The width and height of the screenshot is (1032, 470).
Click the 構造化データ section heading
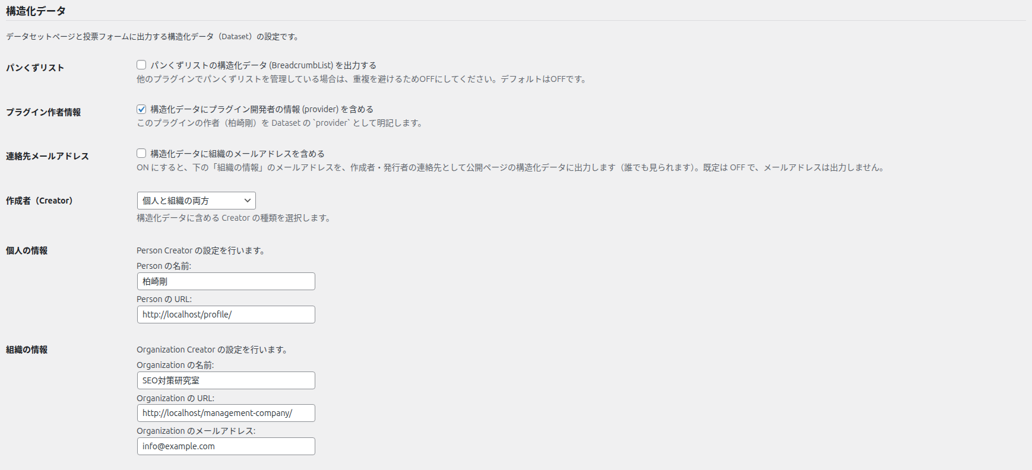(x=36, y=11)
